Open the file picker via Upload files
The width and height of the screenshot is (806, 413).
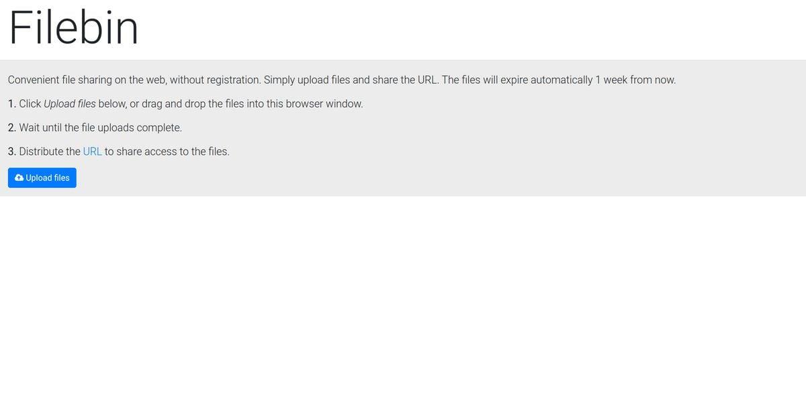pos(42,177)
